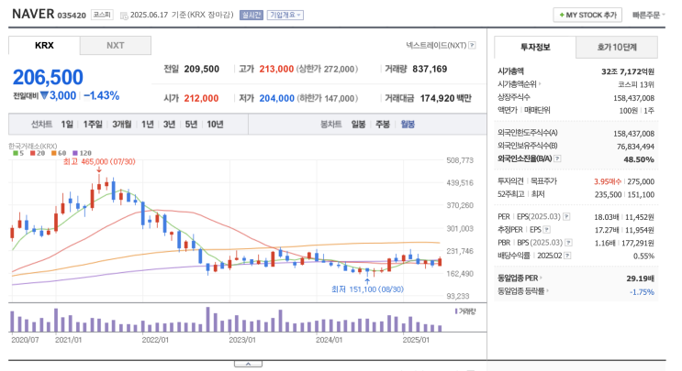Viewport: 682px width, 371px height.
Task: Click help icon beside PER EPS(2025.03)
Action: (x=566, y=216)
